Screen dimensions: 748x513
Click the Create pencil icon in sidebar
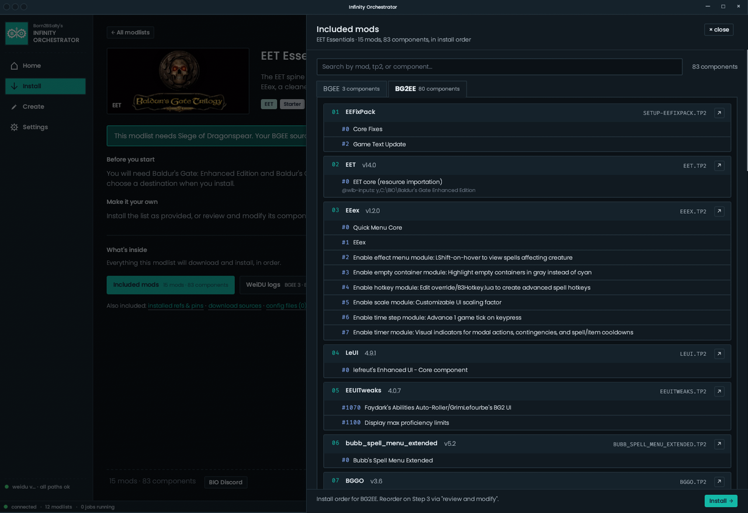tap(14, 106)
